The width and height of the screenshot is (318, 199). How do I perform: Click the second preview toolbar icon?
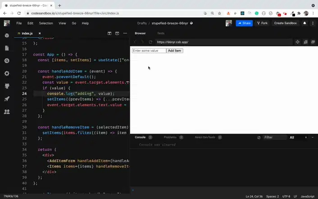click(305, 42)
